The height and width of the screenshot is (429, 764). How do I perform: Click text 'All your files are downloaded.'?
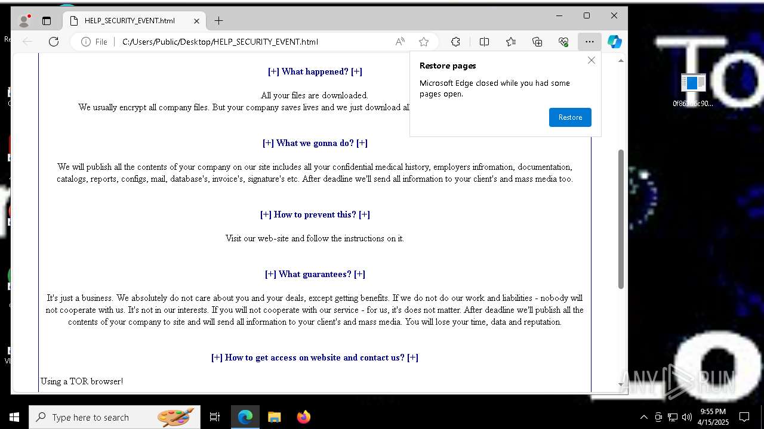pyautogui.click(x=315, y=95)
